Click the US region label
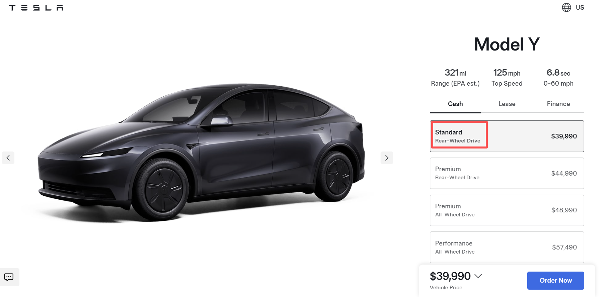The image size is (604, 297). click(x=580, y=7)
